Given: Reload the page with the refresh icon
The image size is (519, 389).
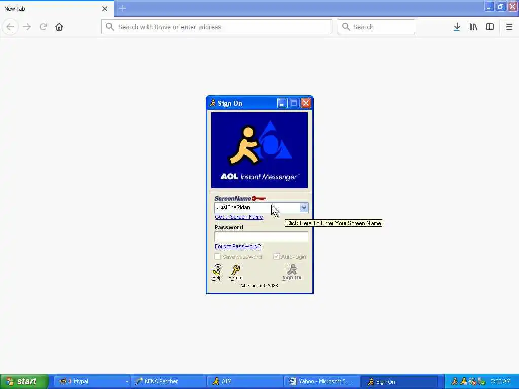Looking at the screenshot, I should coord(44,27).
